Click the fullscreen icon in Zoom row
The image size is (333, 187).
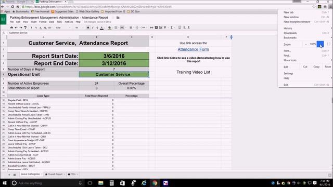tap(328, 44)
